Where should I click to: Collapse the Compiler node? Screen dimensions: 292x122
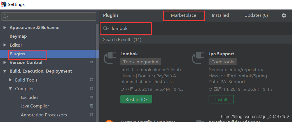click(x=10, y=89)
